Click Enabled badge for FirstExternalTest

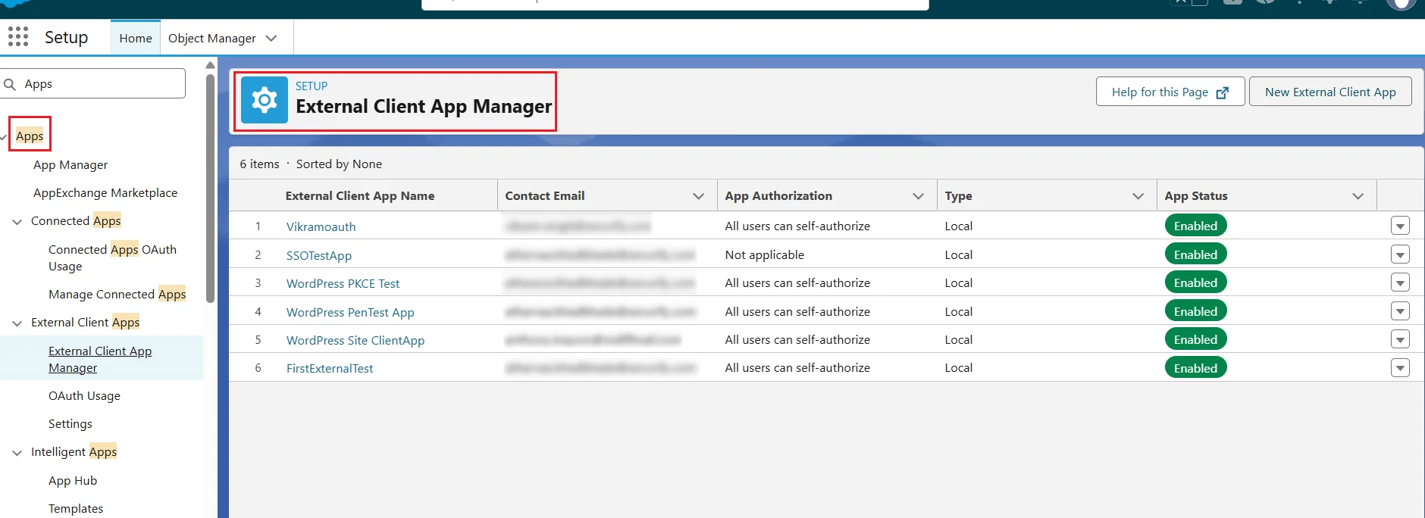1195,368
